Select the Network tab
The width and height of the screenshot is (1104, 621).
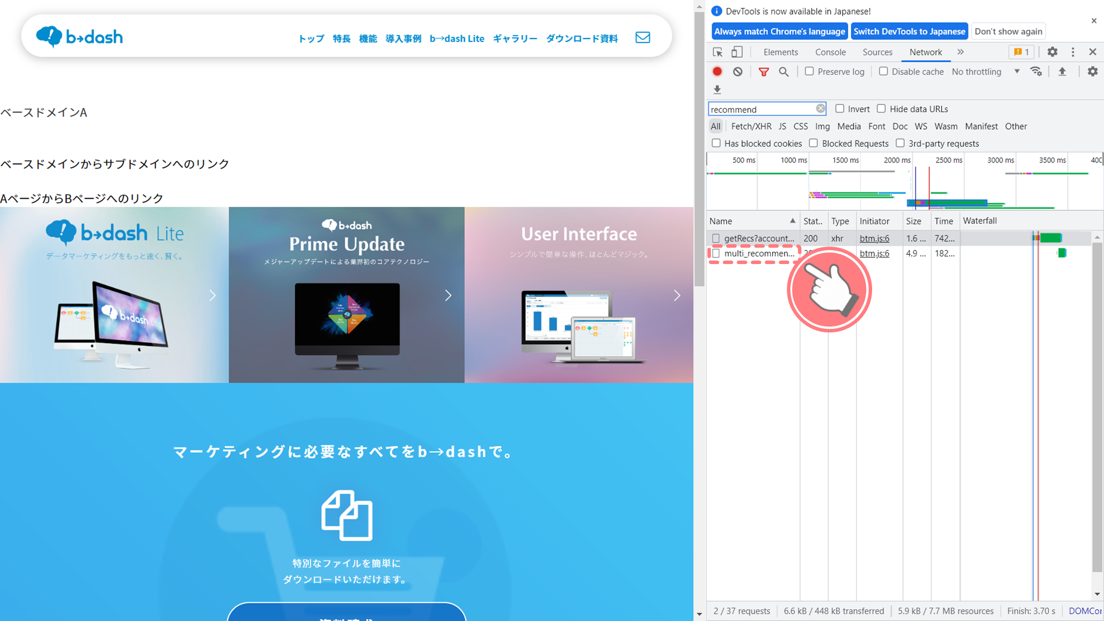click(925, 52)
